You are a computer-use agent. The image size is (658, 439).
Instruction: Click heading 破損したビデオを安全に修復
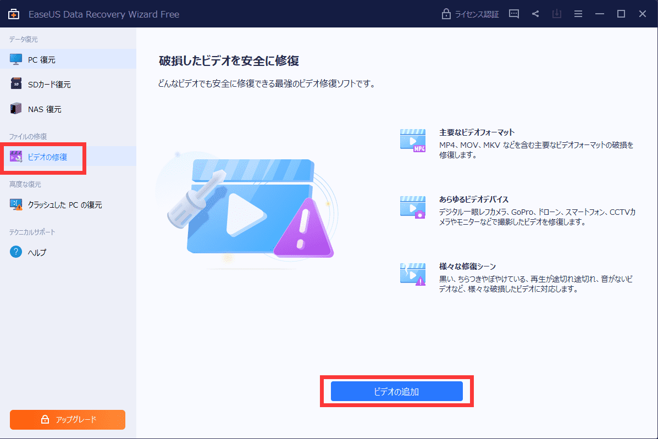229,61
